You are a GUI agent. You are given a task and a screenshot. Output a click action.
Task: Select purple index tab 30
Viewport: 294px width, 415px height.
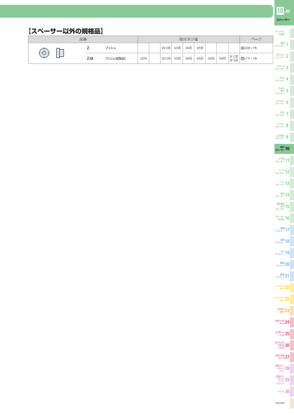click(284, 391)
